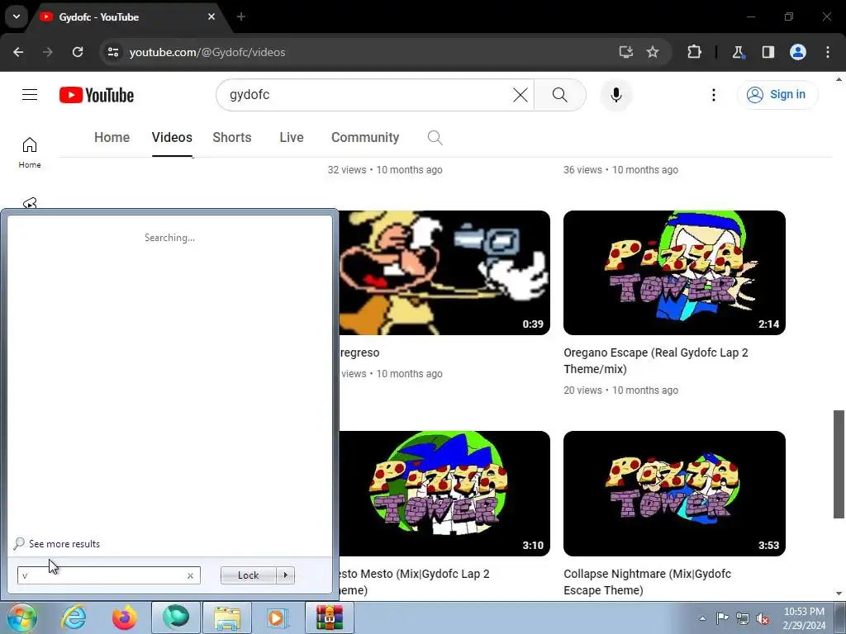Open Windows Start orb
The height and width of the screenshot is (634, 846).
21,617
